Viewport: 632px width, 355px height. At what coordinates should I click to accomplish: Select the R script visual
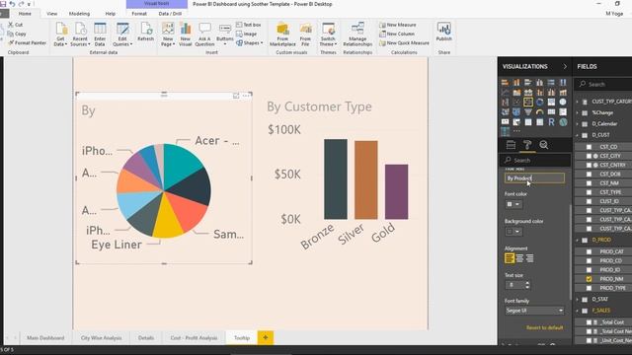click(551, 122)
